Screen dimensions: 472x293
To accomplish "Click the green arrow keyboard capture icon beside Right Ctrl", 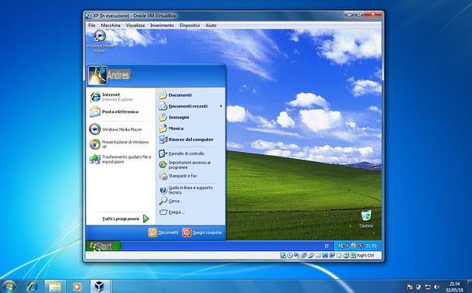I will (353, 255).
